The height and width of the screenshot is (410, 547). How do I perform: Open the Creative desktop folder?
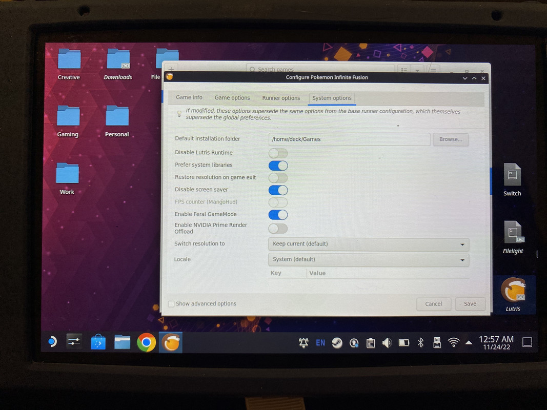(69, 65)
